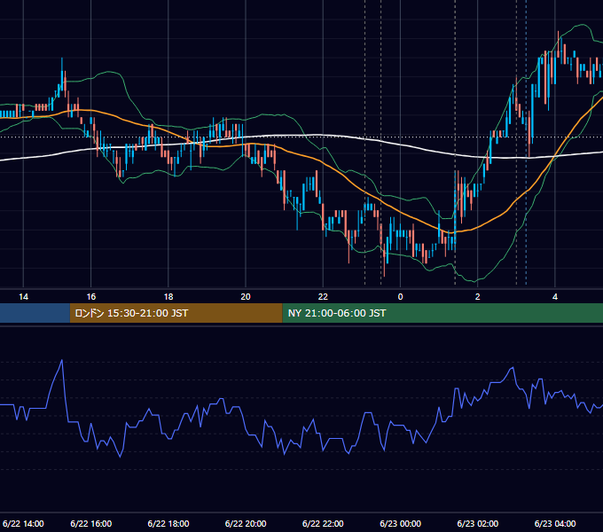Screen dimensions: 603x532
Task: Click the 6/22 18:00 date label
Action: tap(168, 523)
